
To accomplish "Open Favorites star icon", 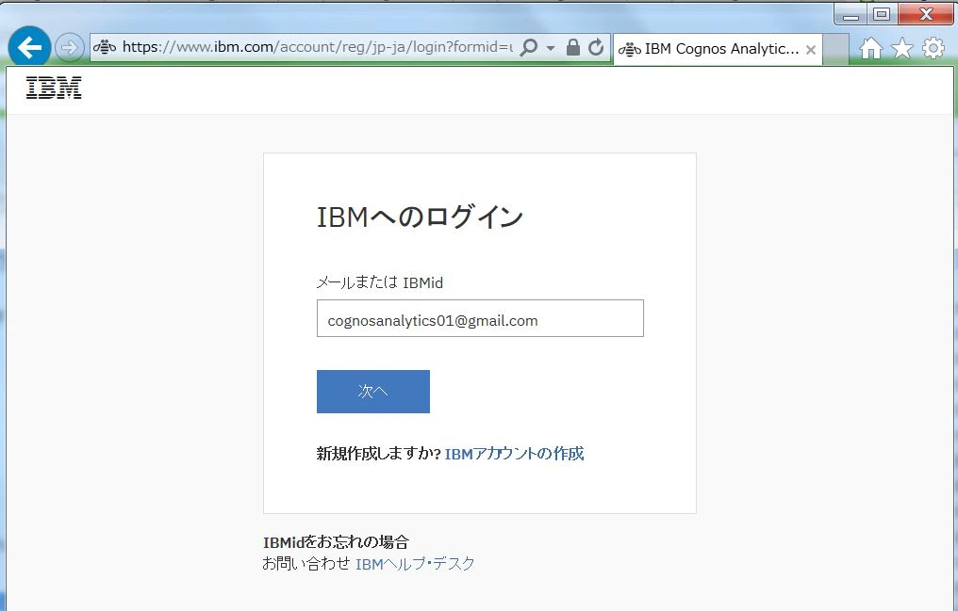I will tap(902, 48).
